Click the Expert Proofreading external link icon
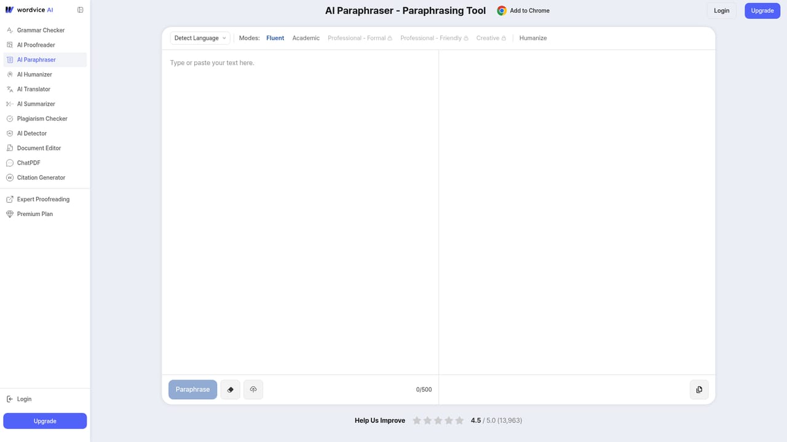Viewport: 787px width, 442px height. 10,200
